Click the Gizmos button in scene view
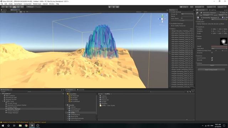 pyautogui.click(x=139, y=12)
